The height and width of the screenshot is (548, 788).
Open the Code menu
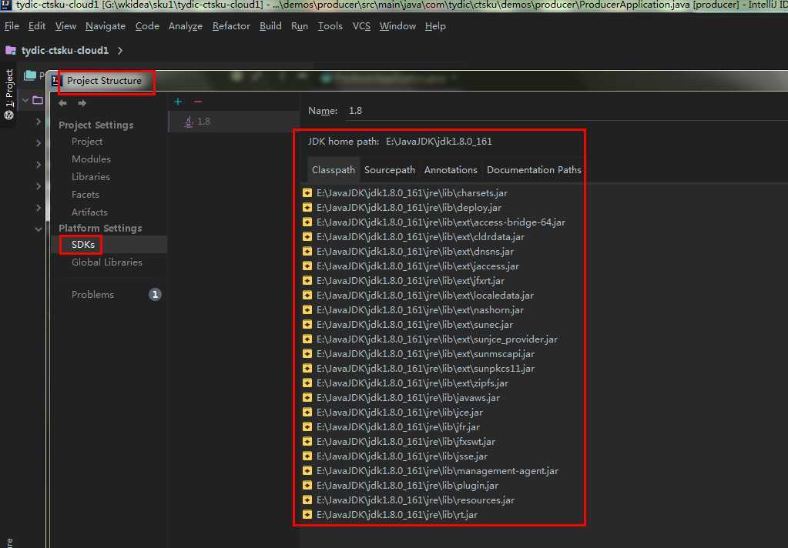coord(147,26)
